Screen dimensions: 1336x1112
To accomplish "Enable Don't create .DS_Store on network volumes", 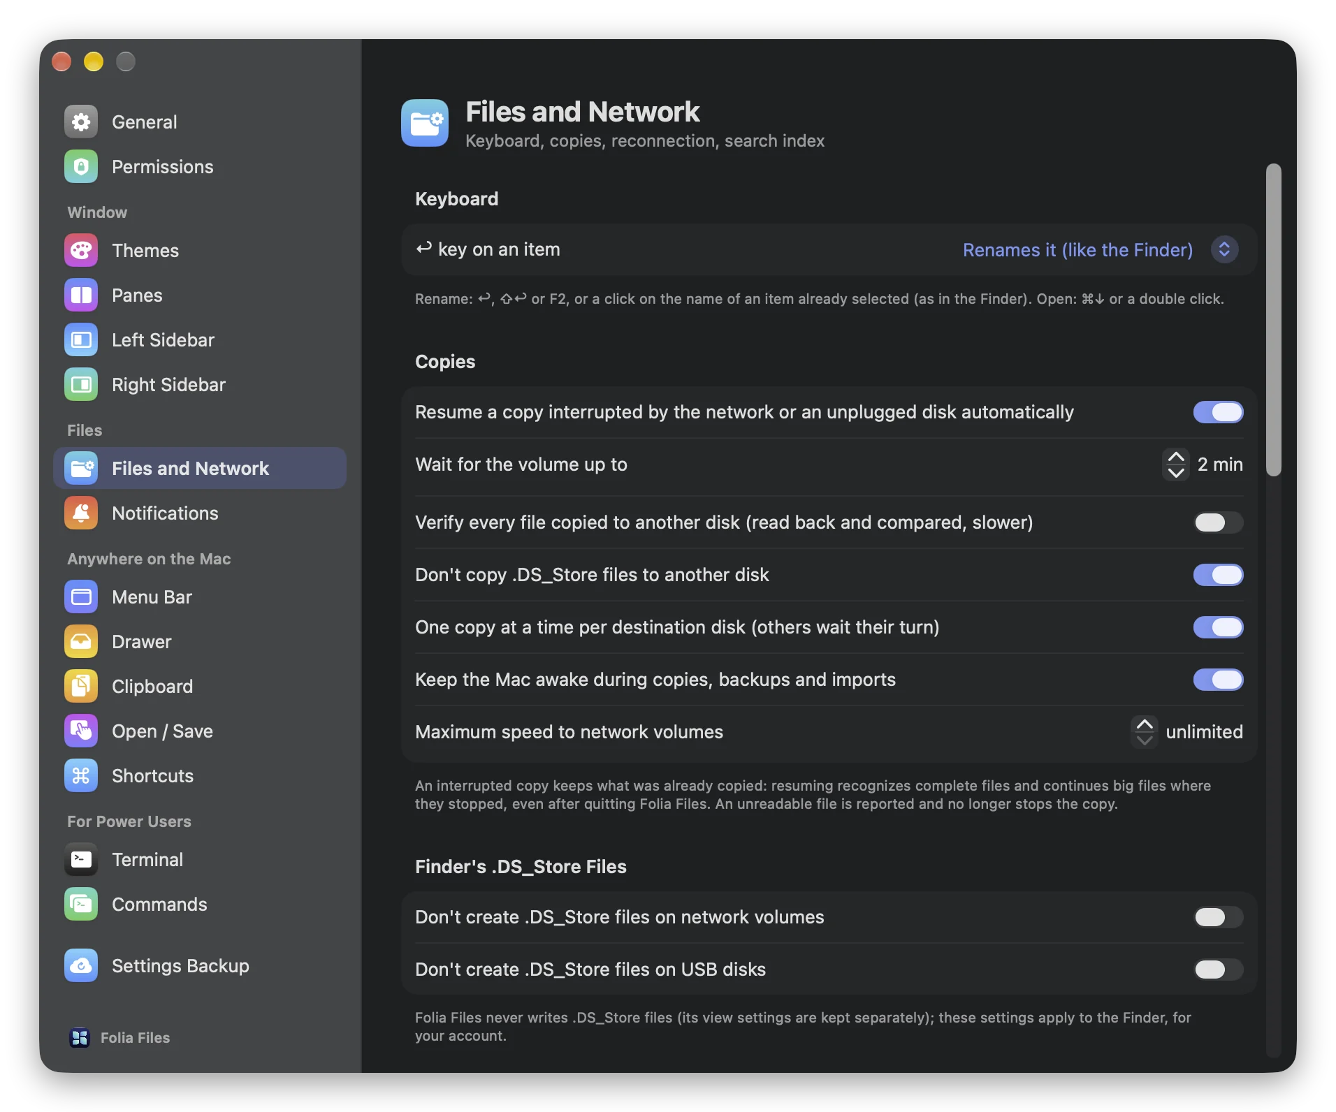I will click(1218, 917).
